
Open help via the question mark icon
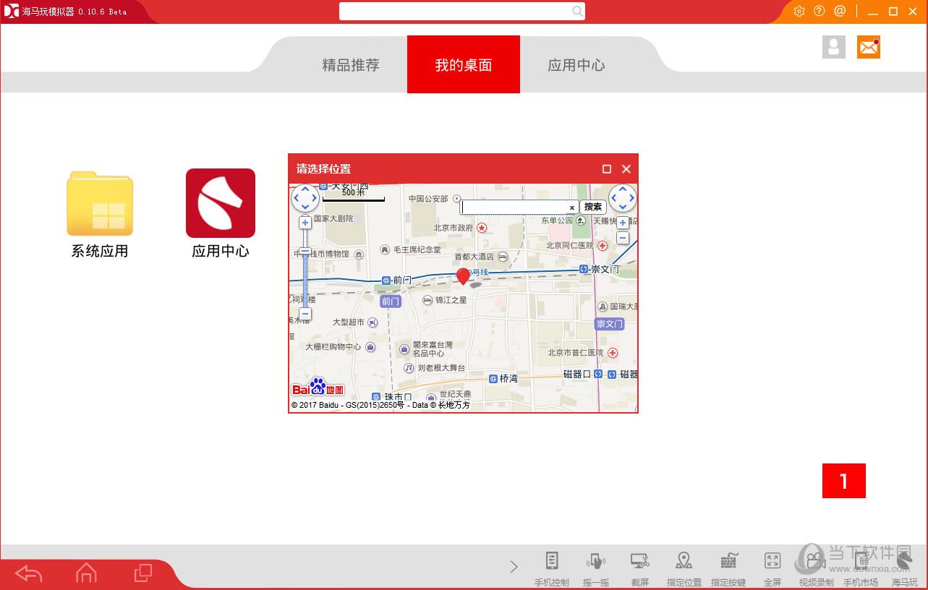pyautogui.click(x=820, y=11)
